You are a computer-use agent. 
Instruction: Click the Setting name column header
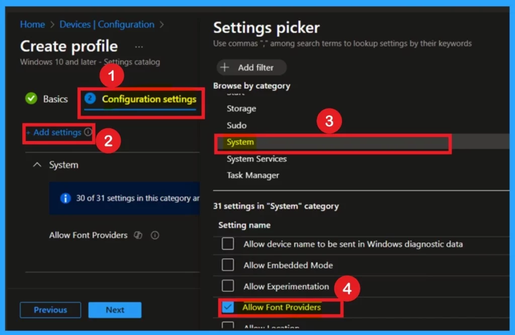(x=244, y=225)
